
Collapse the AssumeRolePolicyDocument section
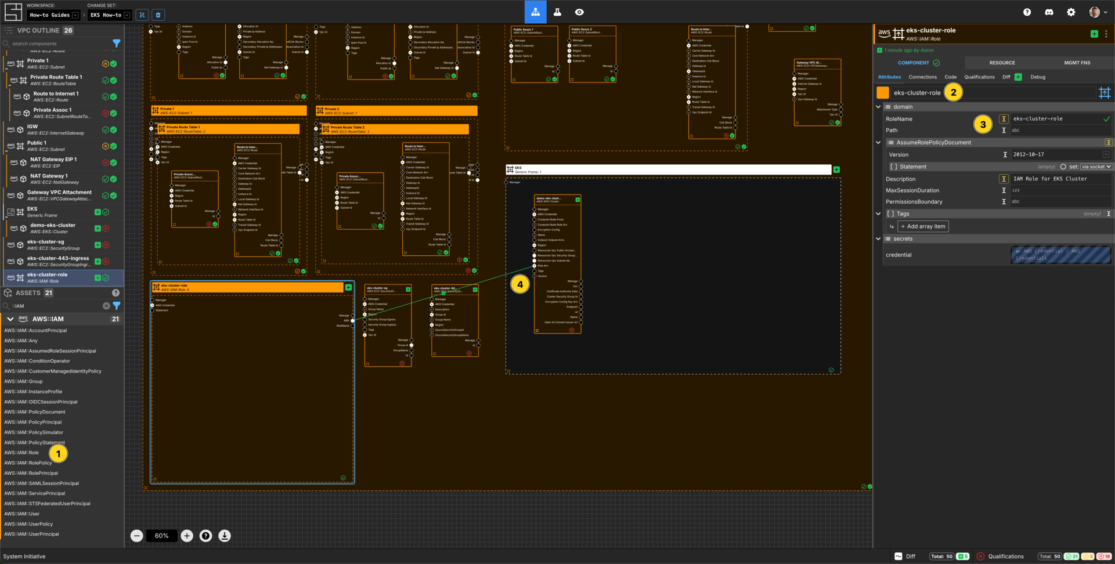(878, 142)
